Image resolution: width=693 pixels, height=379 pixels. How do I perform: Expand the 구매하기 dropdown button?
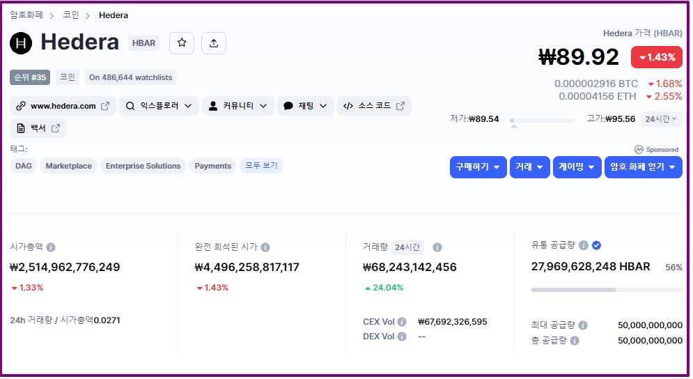click(x=478, y=167)
